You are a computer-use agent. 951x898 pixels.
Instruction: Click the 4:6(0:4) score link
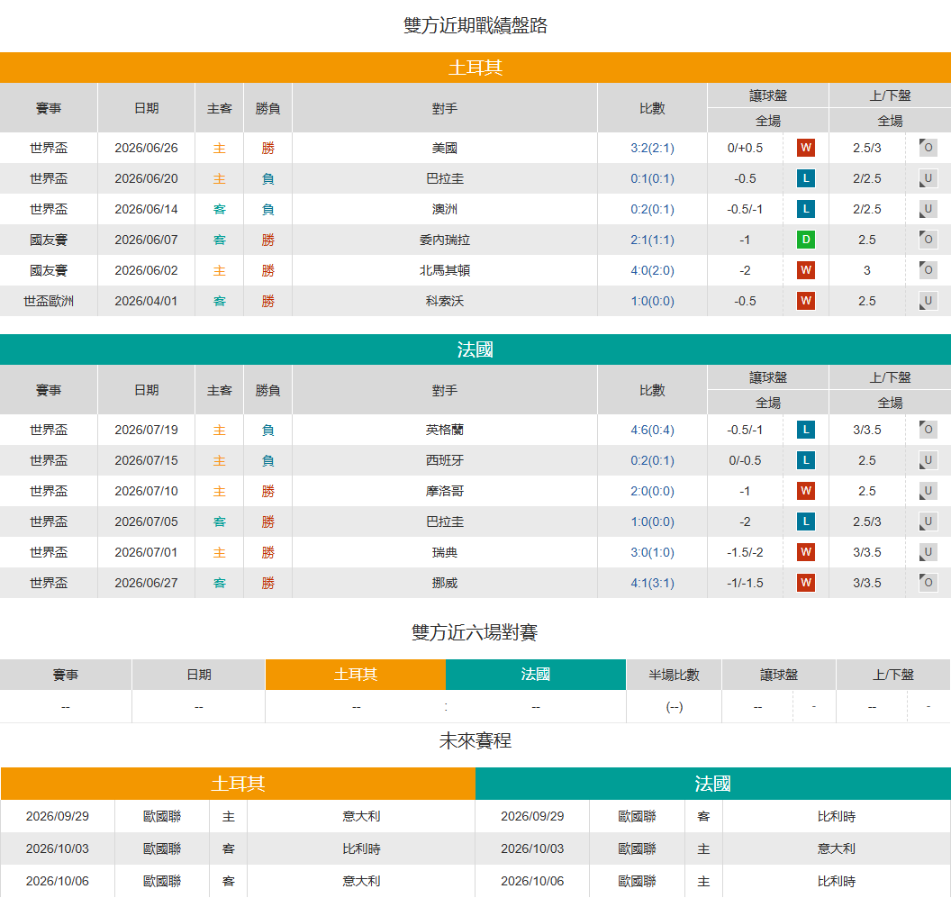(652, 431)
